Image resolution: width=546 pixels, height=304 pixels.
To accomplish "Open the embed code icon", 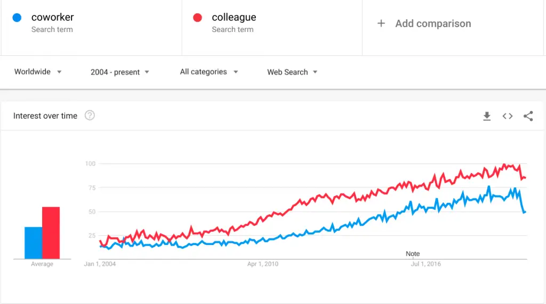I will tap(508, 116).
